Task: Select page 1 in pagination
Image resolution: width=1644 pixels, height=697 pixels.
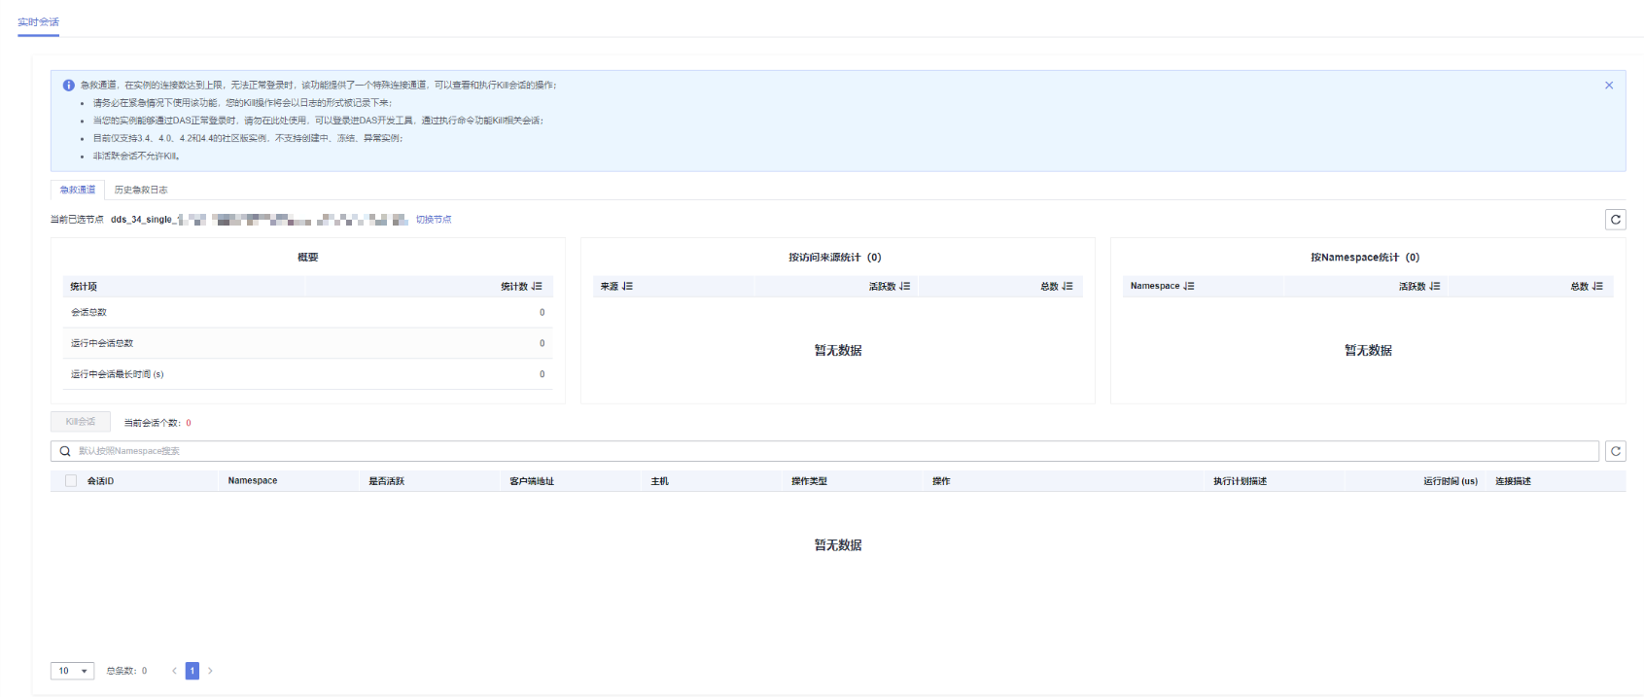Action: (192, 671)
